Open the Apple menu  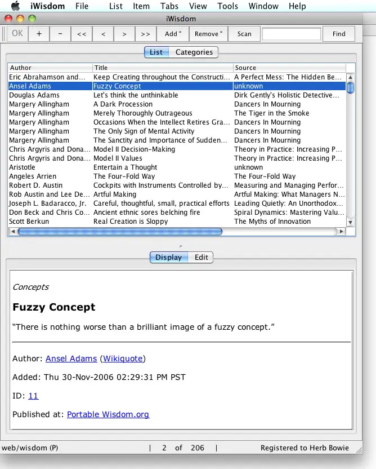click(x=15, y=6)
